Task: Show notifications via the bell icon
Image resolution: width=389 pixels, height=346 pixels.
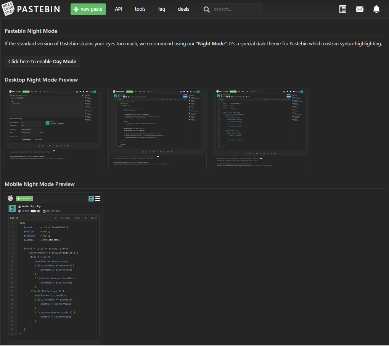Action: (x=376, y=9)
